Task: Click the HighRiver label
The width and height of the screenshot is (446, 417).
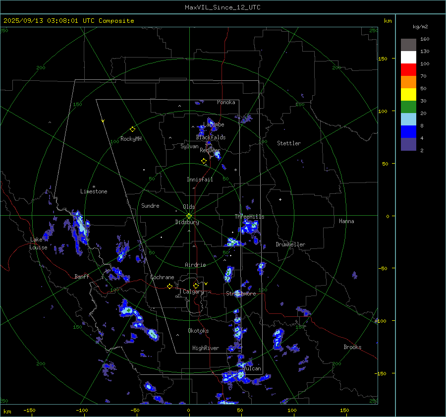Action: pyautogui.click(x=206, y=348)
